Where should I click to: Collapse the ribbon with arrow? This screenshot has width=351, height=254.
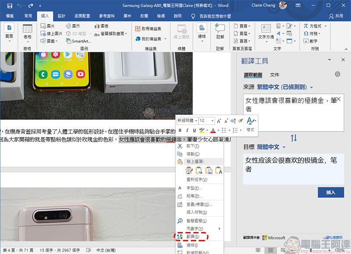click(x=346, y=49)
